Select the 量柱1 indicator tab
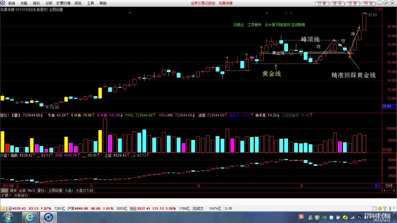This screenshot has width=397, height=223. 42,190
